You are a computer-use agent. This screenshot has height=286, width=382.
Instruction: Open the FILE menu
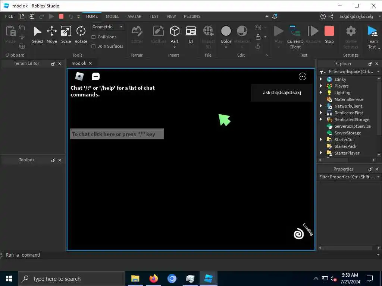(x=9, y=16)
